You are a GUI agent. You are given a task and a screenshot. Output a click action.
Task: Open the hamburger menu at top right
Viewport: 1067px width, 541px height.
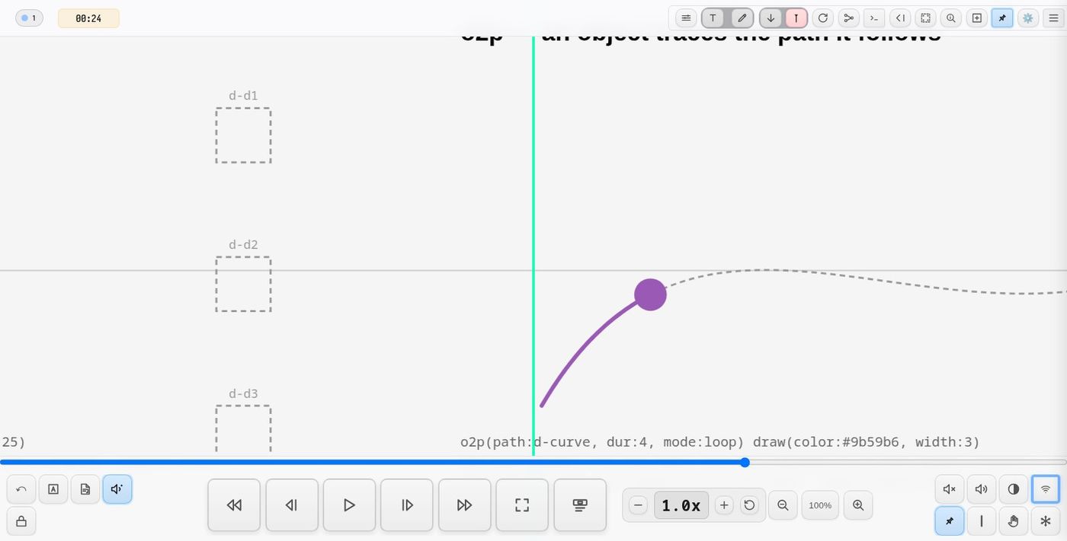point(1053,18)
